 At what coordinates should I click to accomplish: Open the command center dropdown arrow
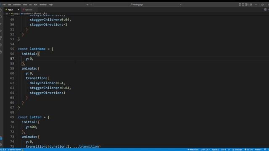180,5
